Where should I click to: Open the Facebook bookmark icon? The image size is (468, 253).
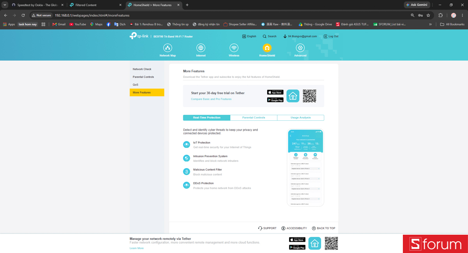pos(108,24)
